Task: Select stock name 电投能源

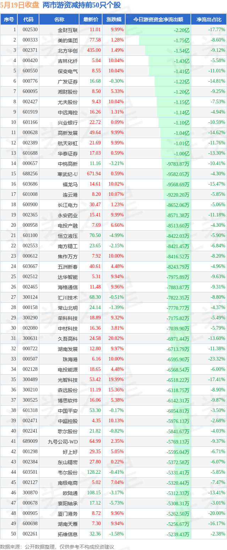Action: (68, 369)
